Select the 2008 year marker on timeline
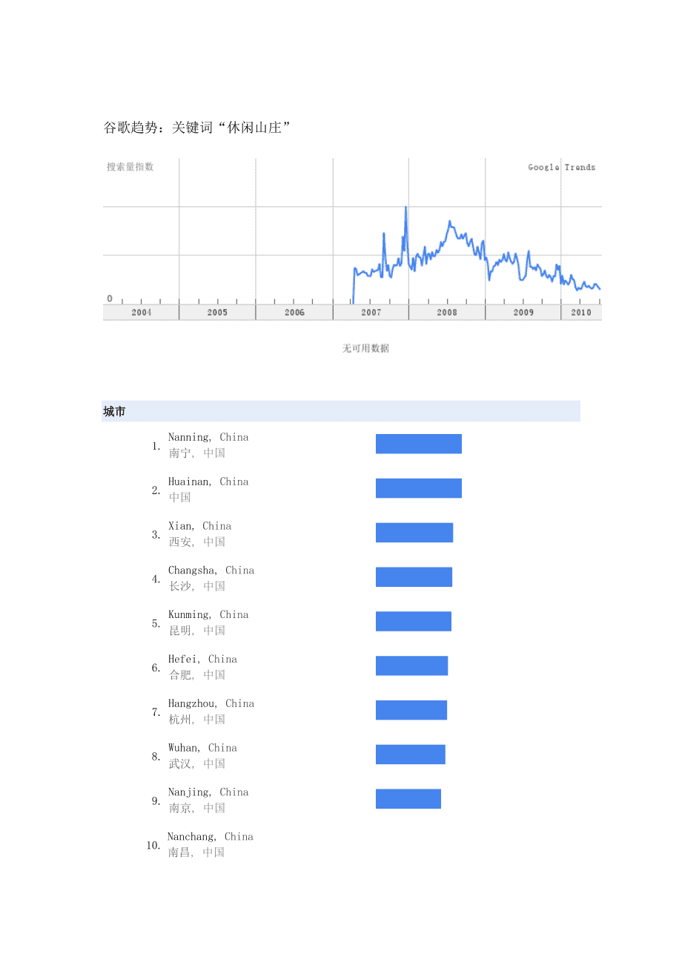This screenshot has height=966, width=682. tap(447, 312)
